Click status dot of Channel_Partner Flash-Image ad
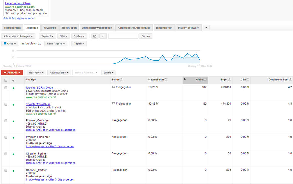 pyautogui.click(x=13, y=171)
